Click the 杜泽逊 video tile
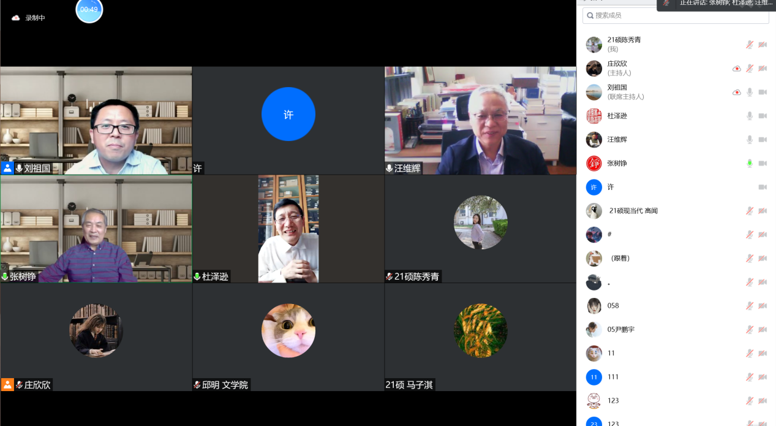Screen dimensions: 776x426 [288, 229]
